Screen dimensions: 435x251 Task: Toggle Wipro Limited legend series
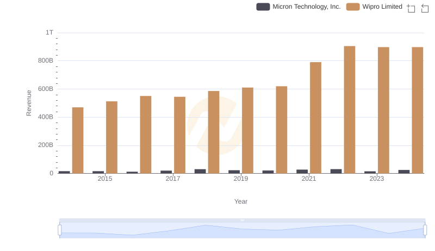click(374, 7)
